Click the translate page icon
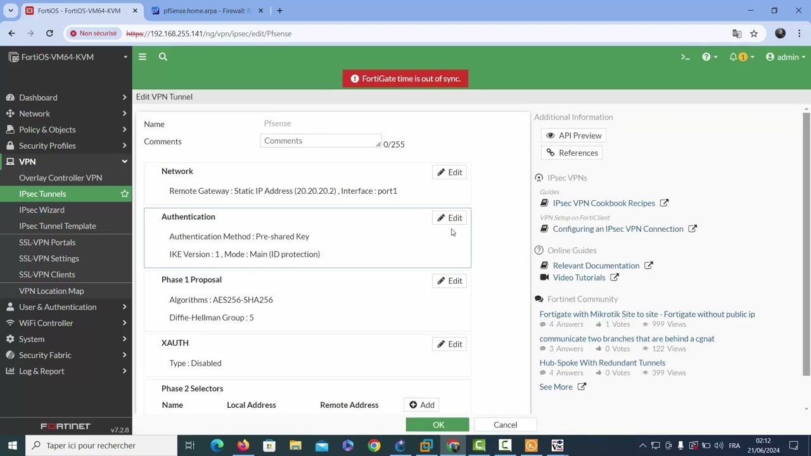This screenshot has width=811, height=456. click(x=737, y=34)
